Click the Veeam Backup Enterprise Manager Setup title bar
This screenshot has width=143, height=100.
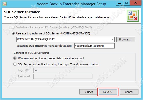point(71,4)
